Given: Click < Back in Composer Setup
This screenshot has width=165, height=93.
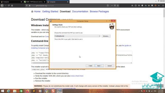Looking at the screenshot, I should click(x=90, y=66).
